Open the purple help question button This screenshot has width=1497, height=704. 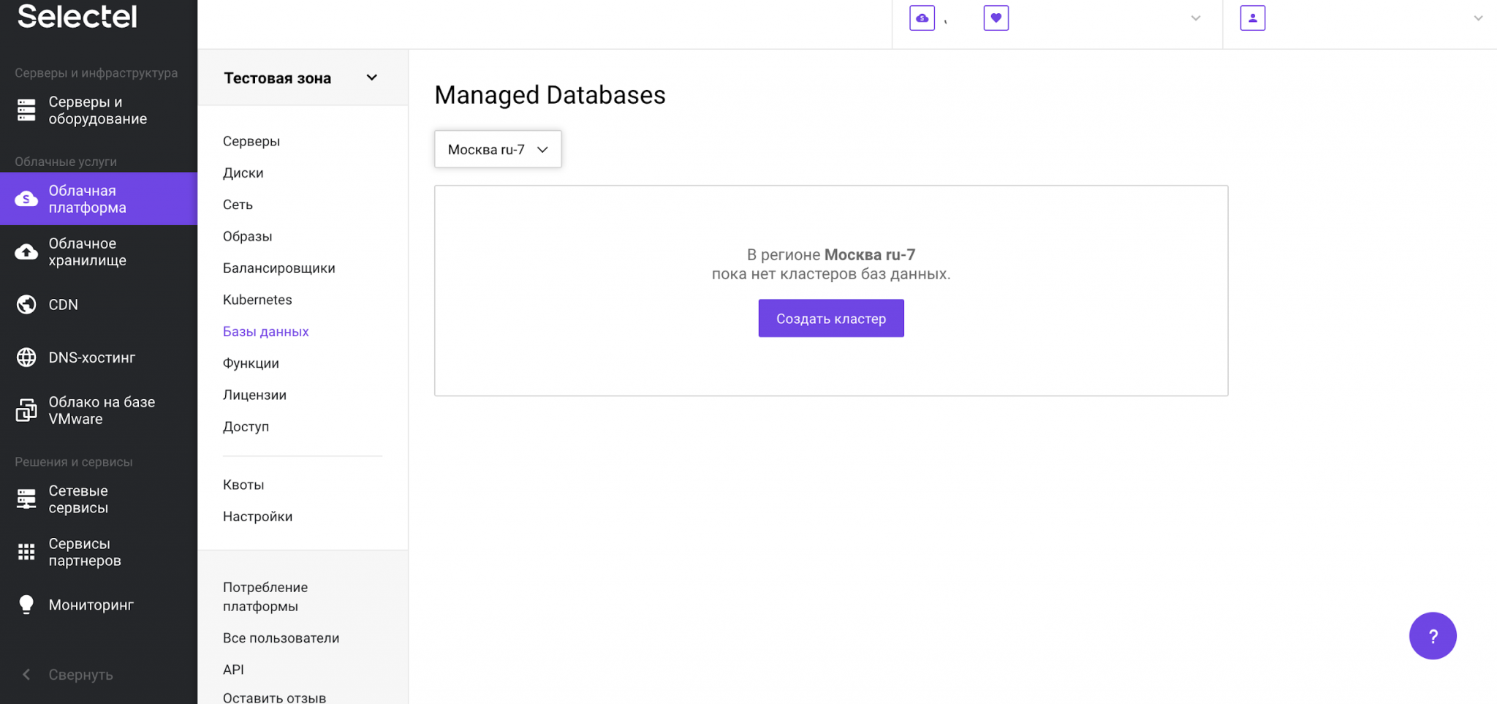[1432, 636]
